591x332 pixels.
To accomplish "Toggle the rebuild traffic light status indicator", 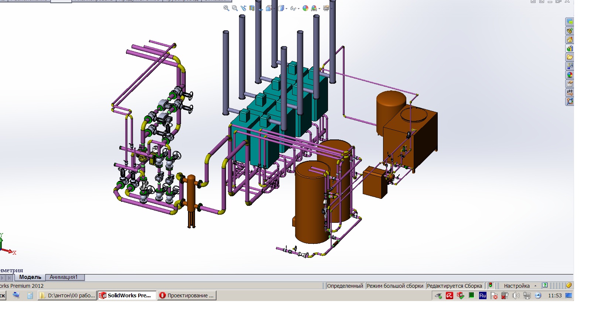I will pyautogui.click(x=490, y=286).
